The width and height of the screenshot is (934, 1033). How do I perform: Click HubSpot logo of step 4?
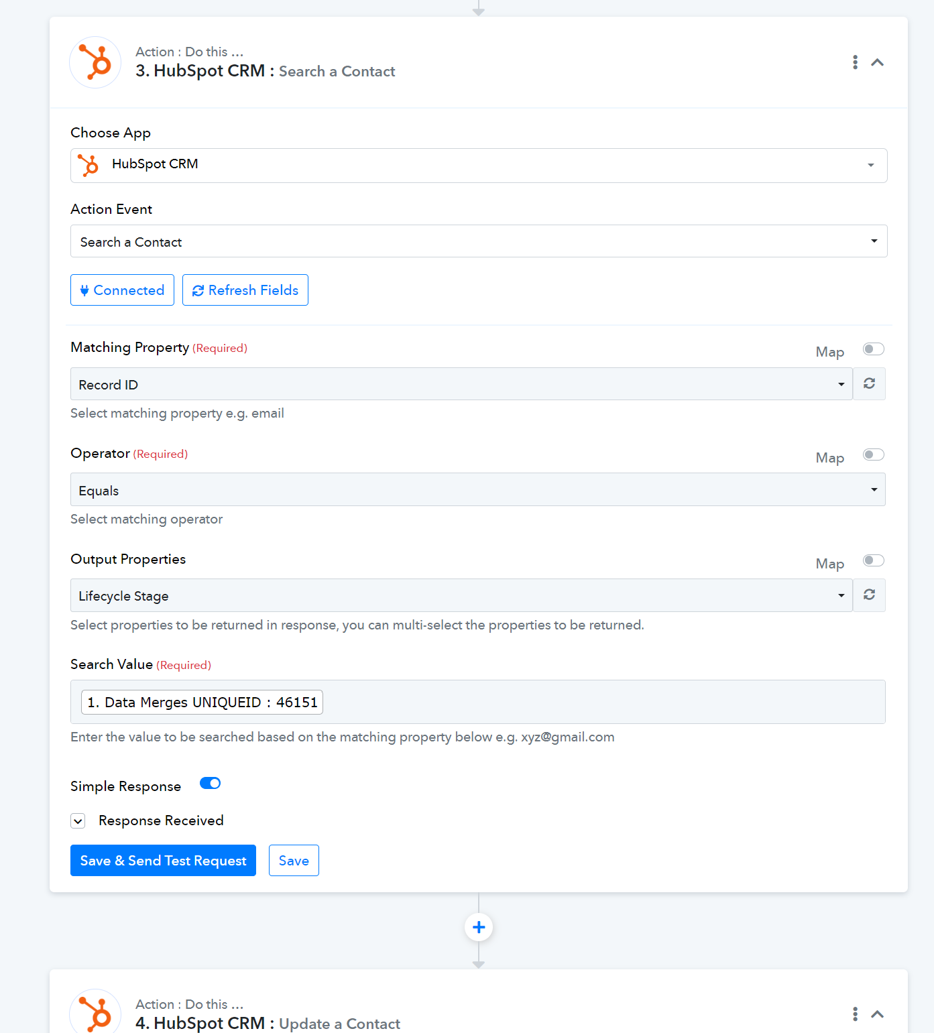point(95,1012)
